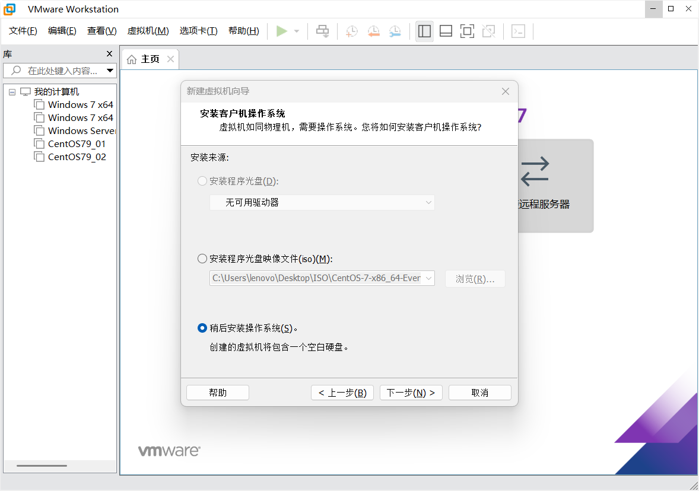Select 我的计算机 in the library tree

[56, 92]
